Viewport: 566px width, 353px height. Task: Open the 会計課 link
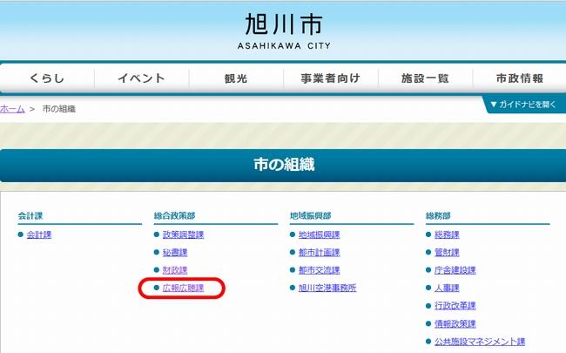(x=39, y=235)
